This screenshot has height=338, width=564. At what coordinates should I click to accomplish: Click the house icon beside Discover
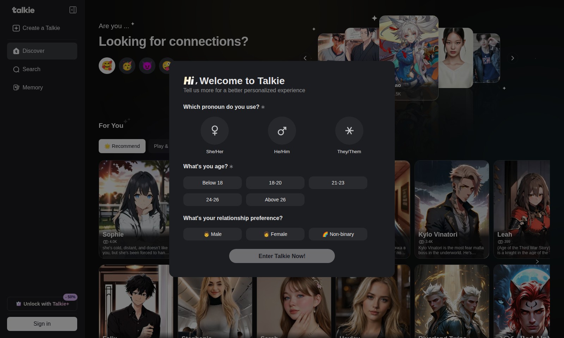pos(16,51)
